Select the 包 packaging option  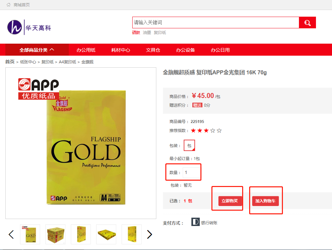click(189, 145)
